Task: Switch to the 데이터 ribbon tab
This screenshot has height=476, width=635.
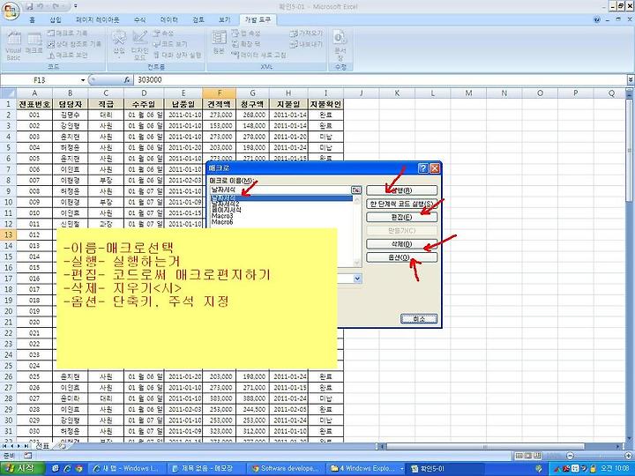Action: coord(168,19)
